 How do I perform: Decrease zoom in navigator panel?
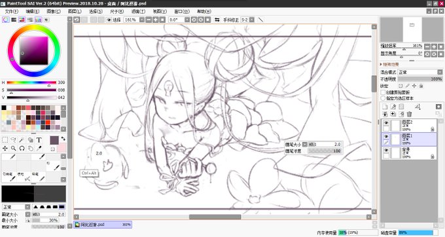click(x=427, y=46)
